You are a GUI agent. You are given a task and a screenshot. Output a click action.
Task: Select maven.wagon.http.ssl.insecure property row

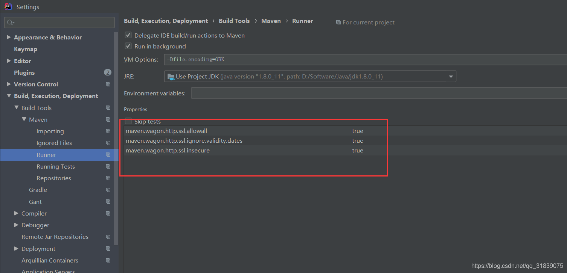pos(345,151)
